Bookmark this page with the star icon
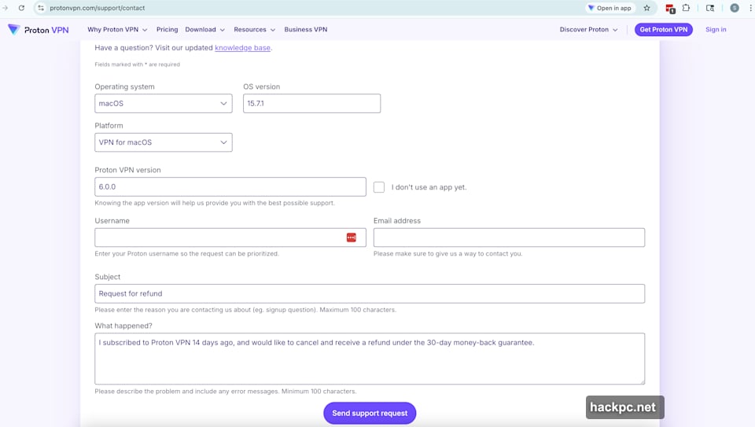Image resolution: width=755 pixels, height=427 pixels. (646, 8)
